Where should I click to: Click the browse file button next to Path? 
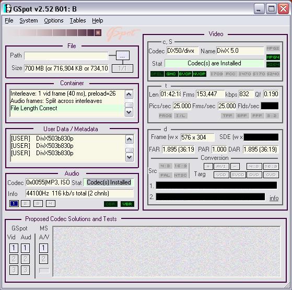(x=123, y=55)
